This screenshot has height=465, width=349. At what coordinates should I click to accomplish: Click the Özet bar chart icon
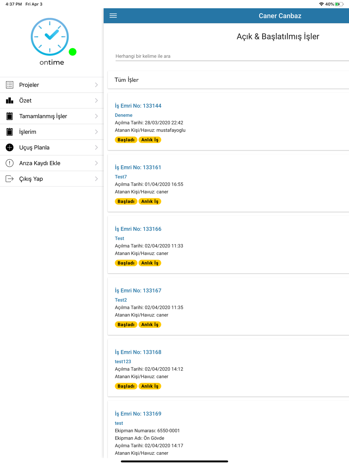(x=10, y=100)
